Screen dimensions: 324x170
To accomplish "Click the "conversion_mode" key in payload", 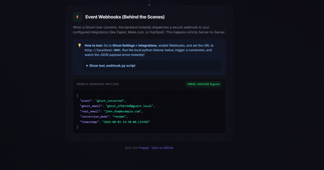I will tap(94, 116).
